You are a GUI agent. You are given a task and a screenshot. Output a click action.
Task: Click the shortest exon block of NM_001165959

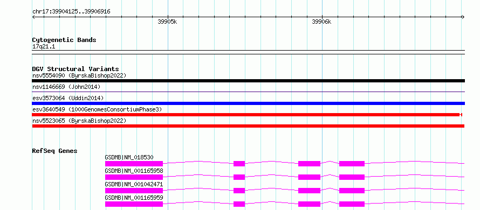pos(239,204)
